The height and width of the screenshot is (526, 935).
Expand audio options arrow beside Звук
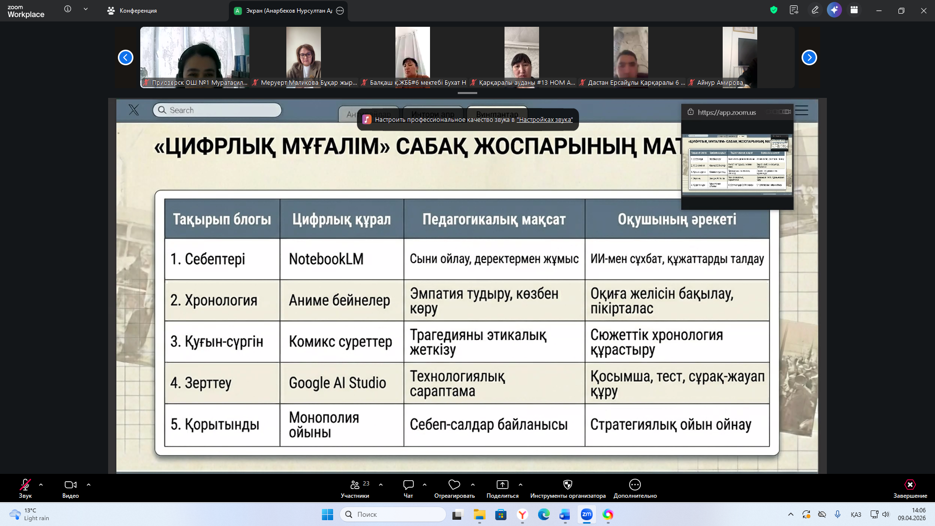(41, 485)
